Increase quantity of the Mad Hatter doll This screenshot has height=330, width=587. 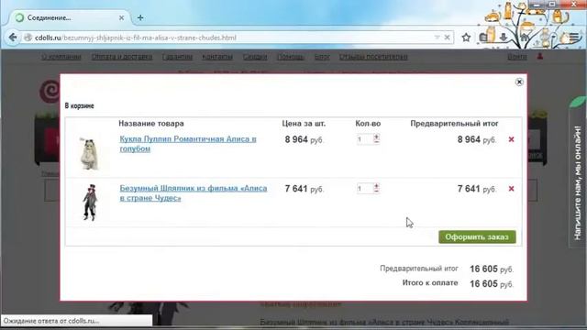coord(377,185)
